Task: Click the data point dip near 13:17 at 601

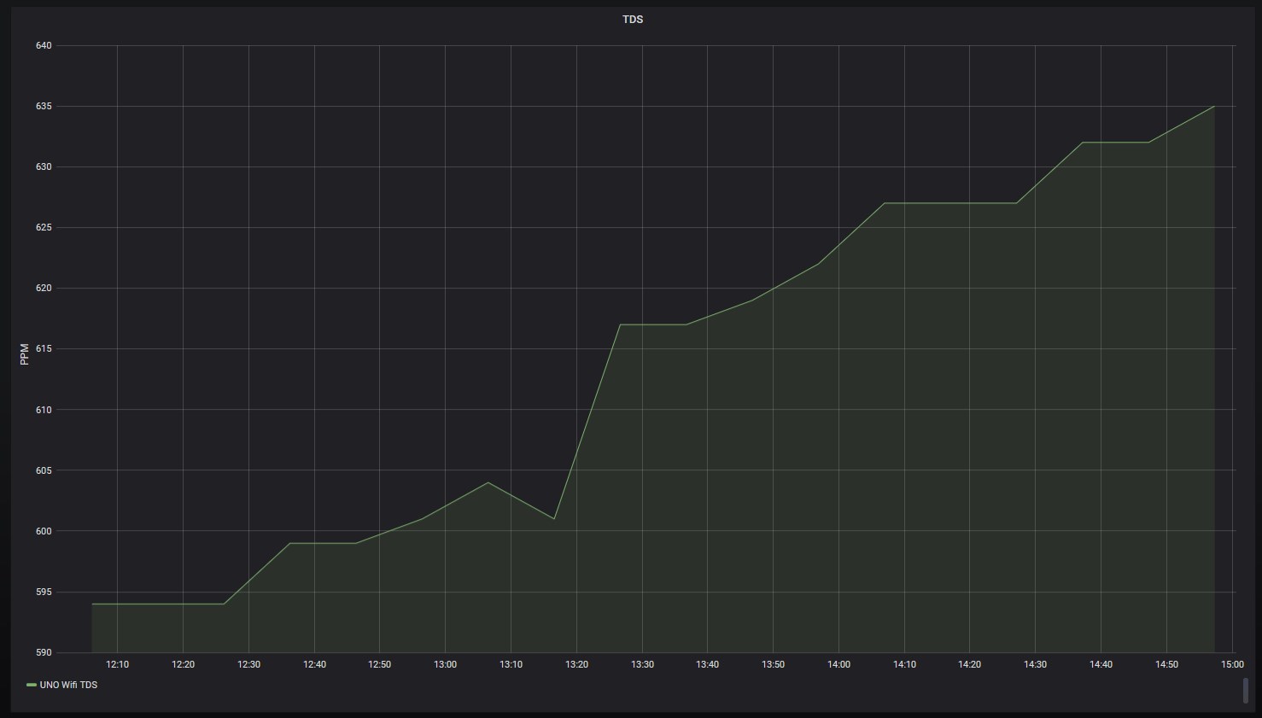Action: [554, 518]
